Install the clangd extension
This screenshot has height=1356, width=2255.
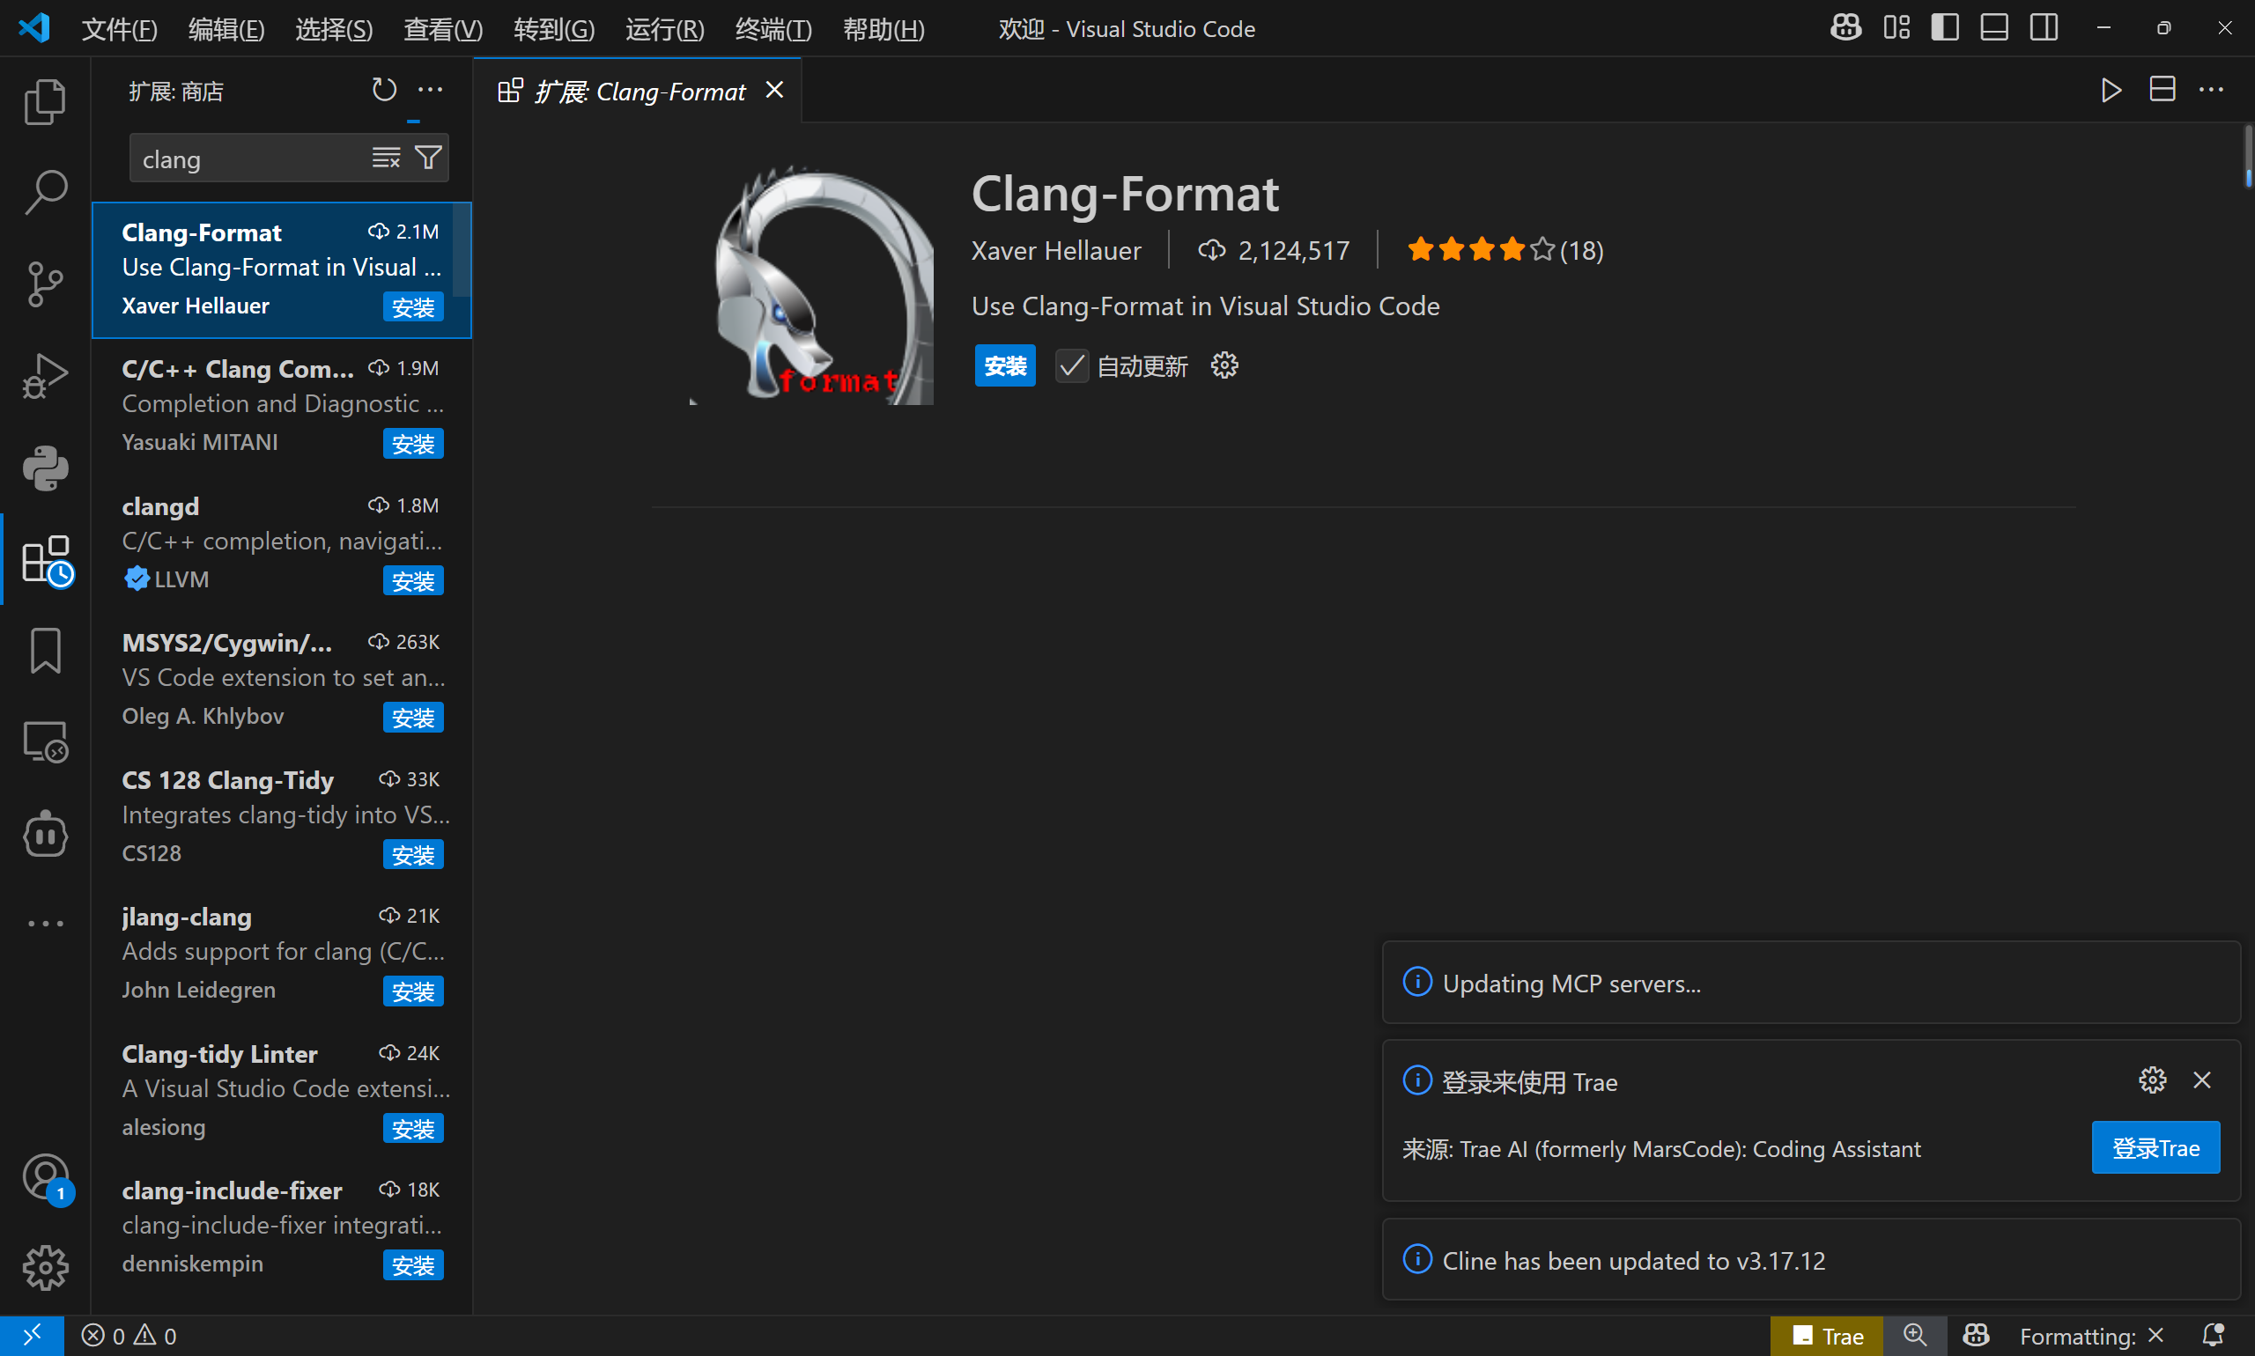(x=412, y=581)
